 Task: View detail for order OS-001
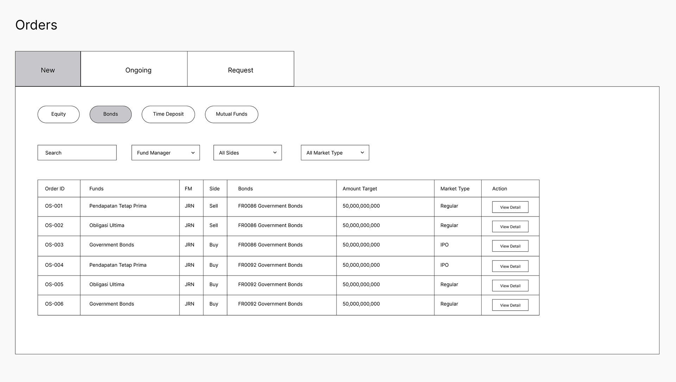pyautogui.click(x=510, y=207)
